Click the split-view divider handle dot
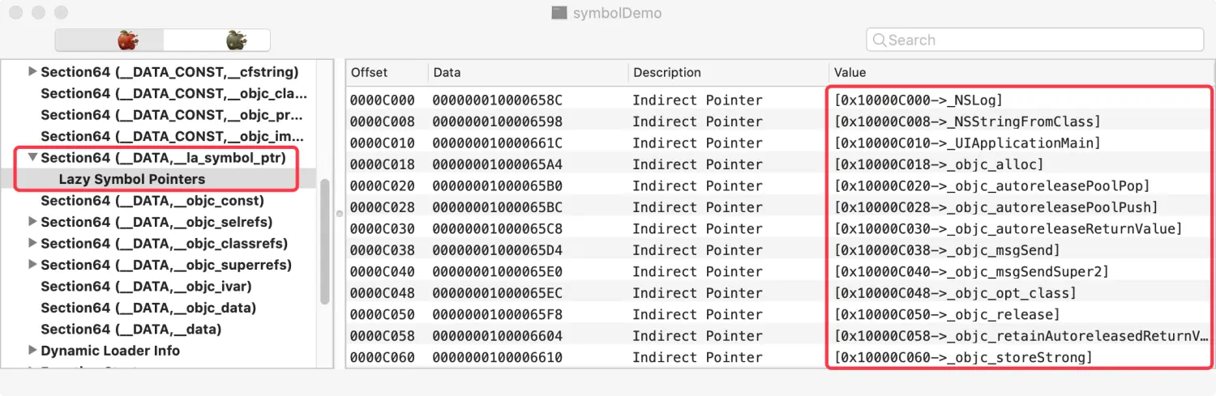 pos(340,214)
